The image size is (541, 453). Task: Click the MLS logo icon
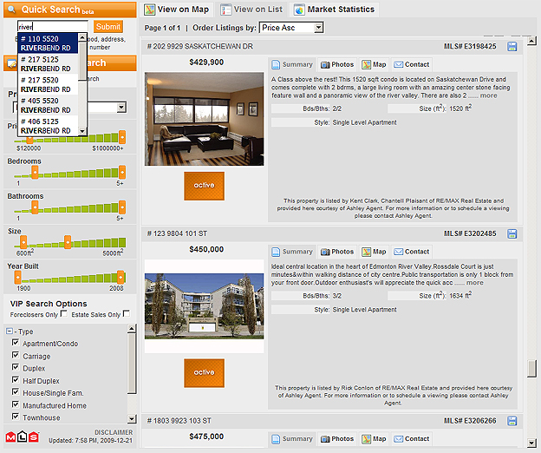pos(23,437)
